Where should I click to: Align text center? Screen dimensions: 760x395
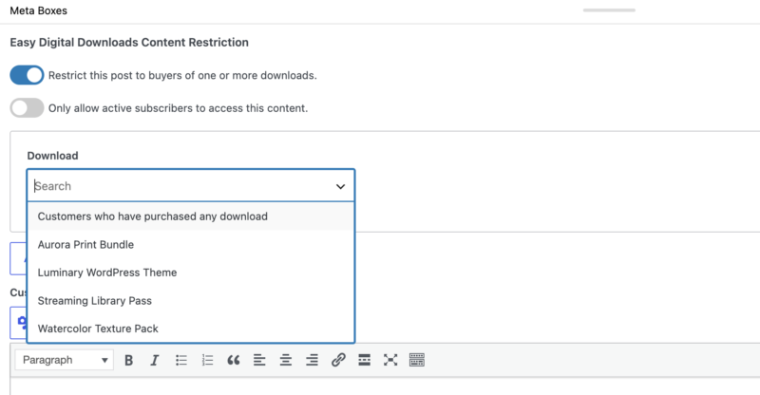[x=286, y=360]
